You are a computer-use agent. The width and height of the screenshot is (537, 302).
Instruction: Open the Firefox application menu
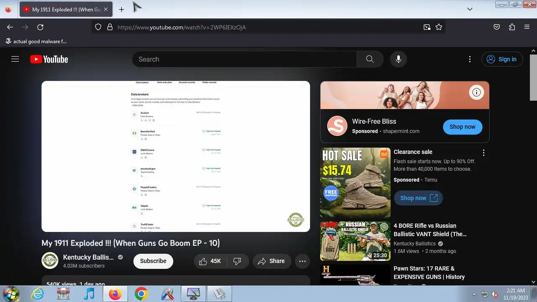(x=527, y=27)
